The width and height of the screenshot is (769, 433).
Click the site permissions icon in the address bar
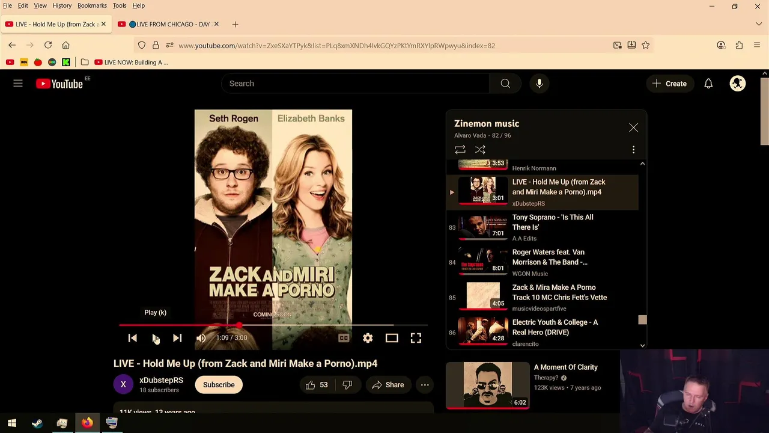pyautogui.click(x=169, y=45)
